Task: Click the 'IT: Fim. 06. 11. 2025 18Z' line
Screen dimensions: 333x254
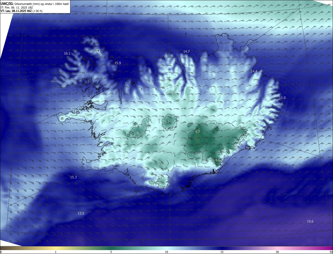Action: [17, 8]
